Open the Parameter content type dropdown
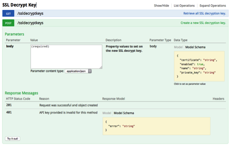The image size is (233, 149). tap(78, 71)
